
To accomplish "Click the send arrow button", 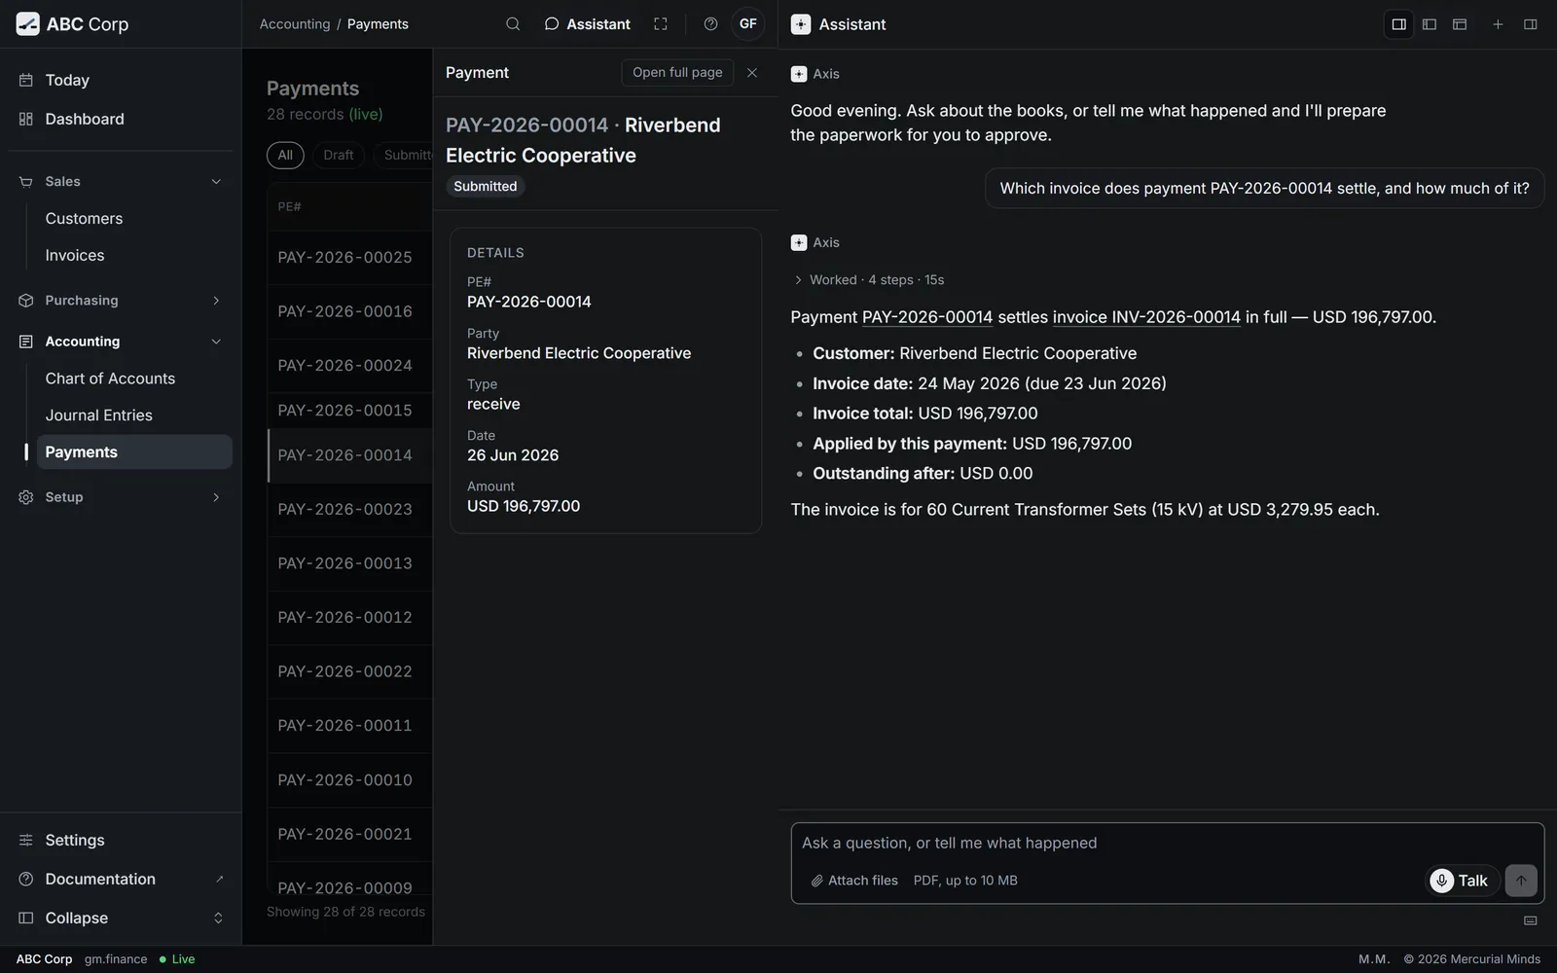I will [x=1521, y=881].
